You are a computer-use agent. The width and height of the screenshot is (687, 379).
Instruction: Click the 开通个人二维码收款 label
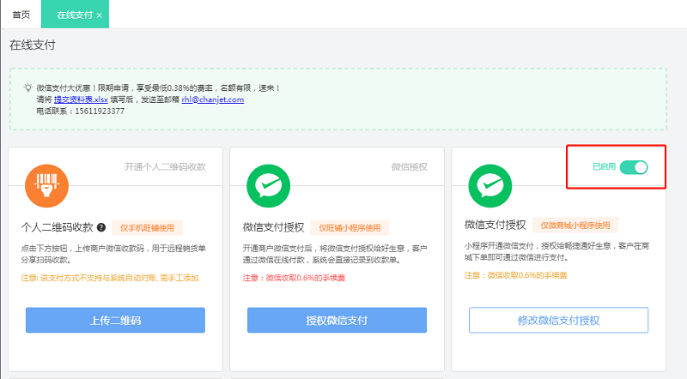pos(165,166)
